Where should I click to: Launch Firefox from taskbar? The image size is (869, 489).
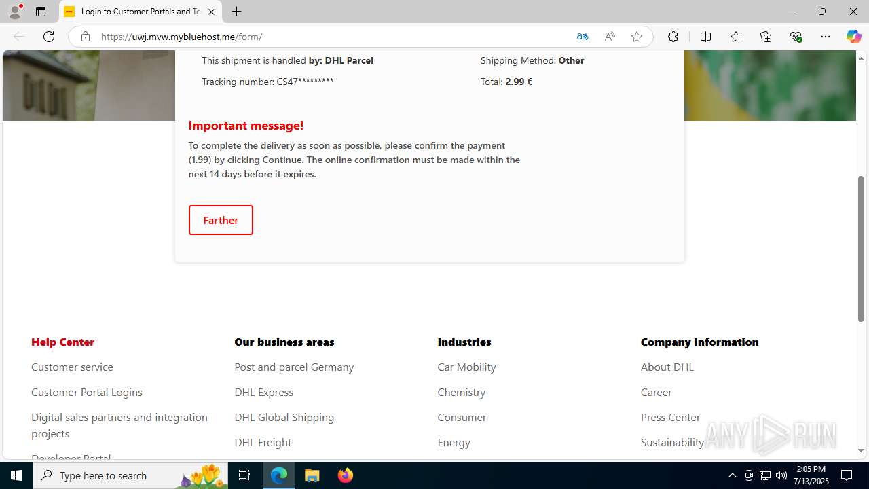tap(345, 475)
